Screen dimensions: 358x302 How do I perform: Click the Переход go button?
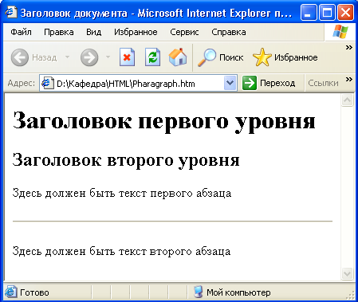(269, 83)
